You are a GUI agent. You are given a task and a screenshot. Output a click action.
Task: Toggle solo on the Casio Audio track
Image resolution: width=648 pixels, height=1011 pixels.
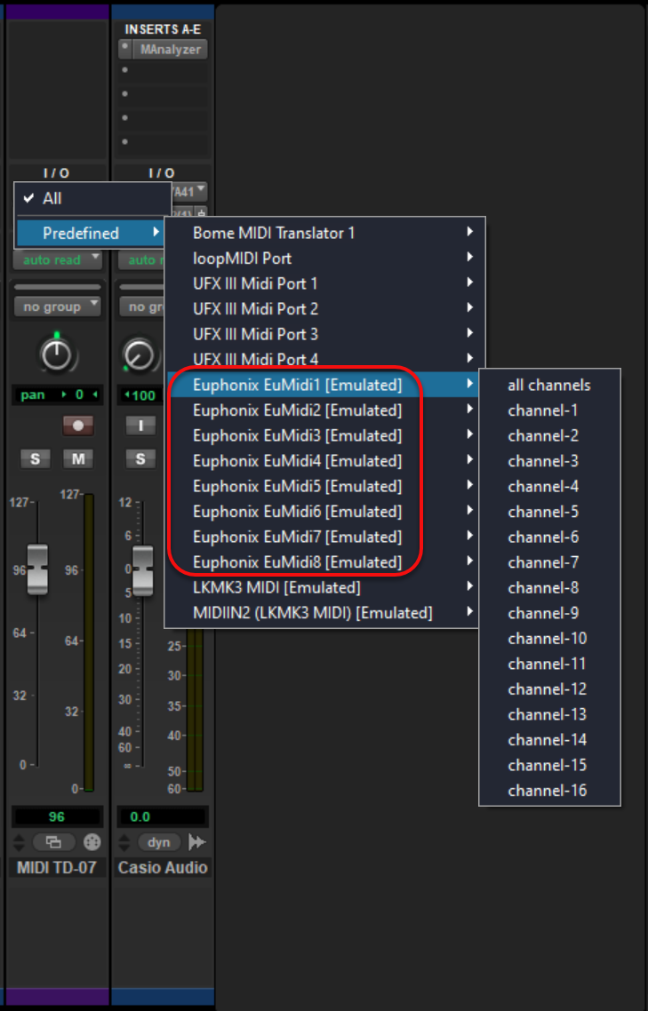click(140, 458)
